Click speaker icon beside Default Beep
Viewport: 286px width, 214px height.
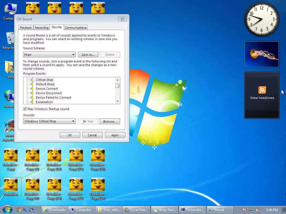click(32, 84)
